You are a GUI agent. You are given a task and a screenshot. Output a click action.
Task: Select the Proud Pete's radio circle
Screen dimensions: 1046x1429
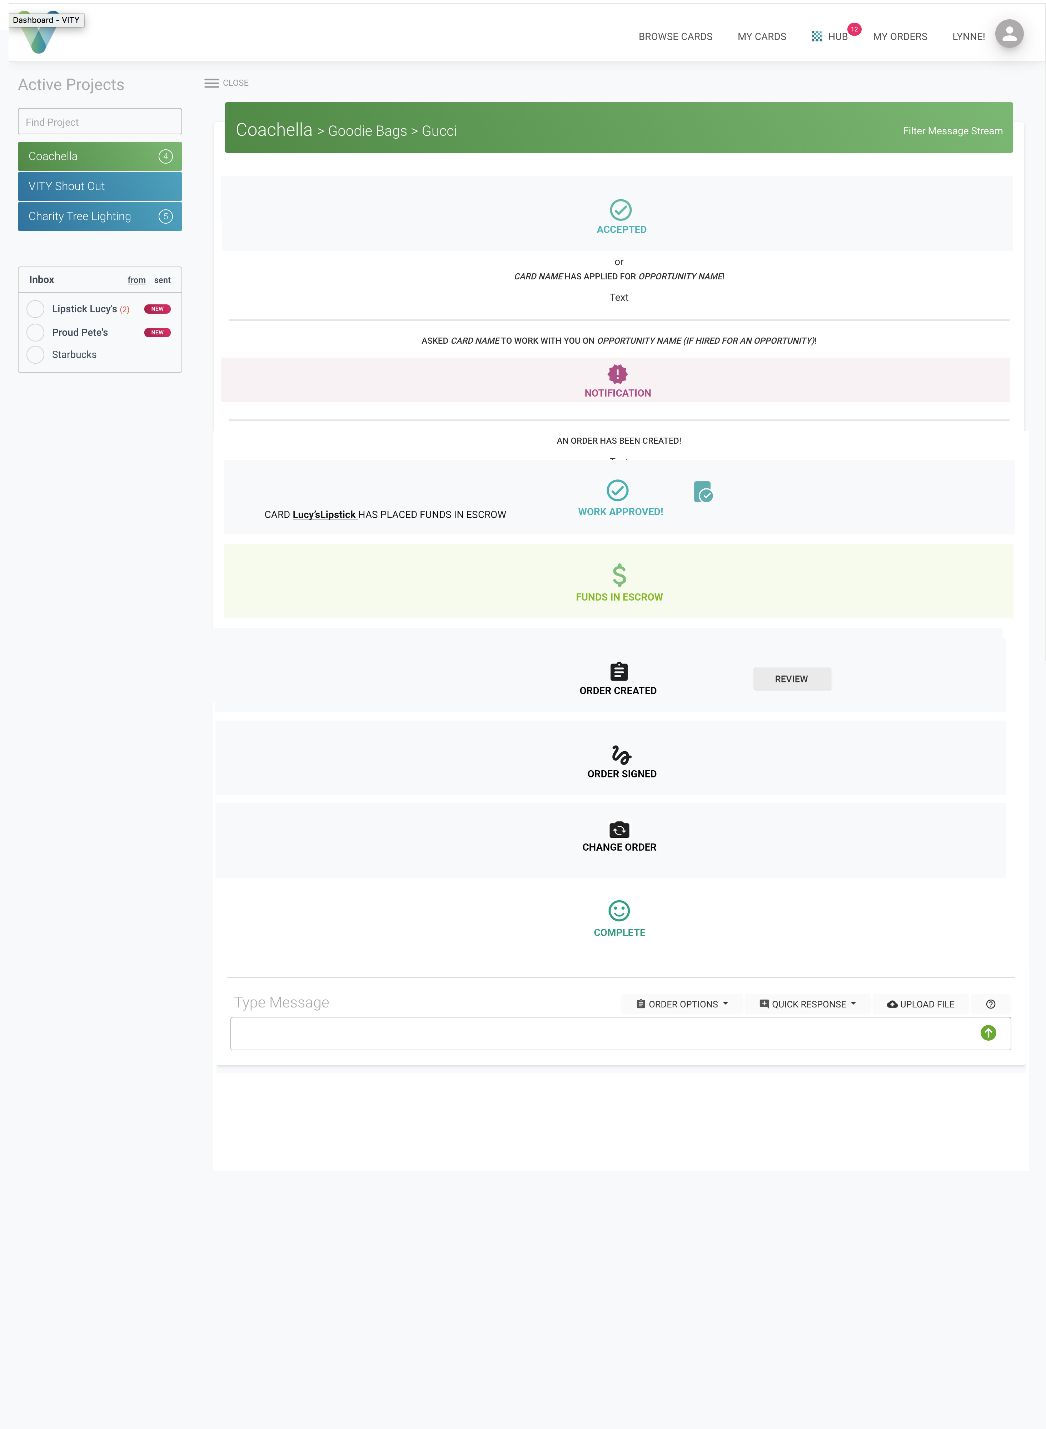pyautogui.click(x=35, y=332)
